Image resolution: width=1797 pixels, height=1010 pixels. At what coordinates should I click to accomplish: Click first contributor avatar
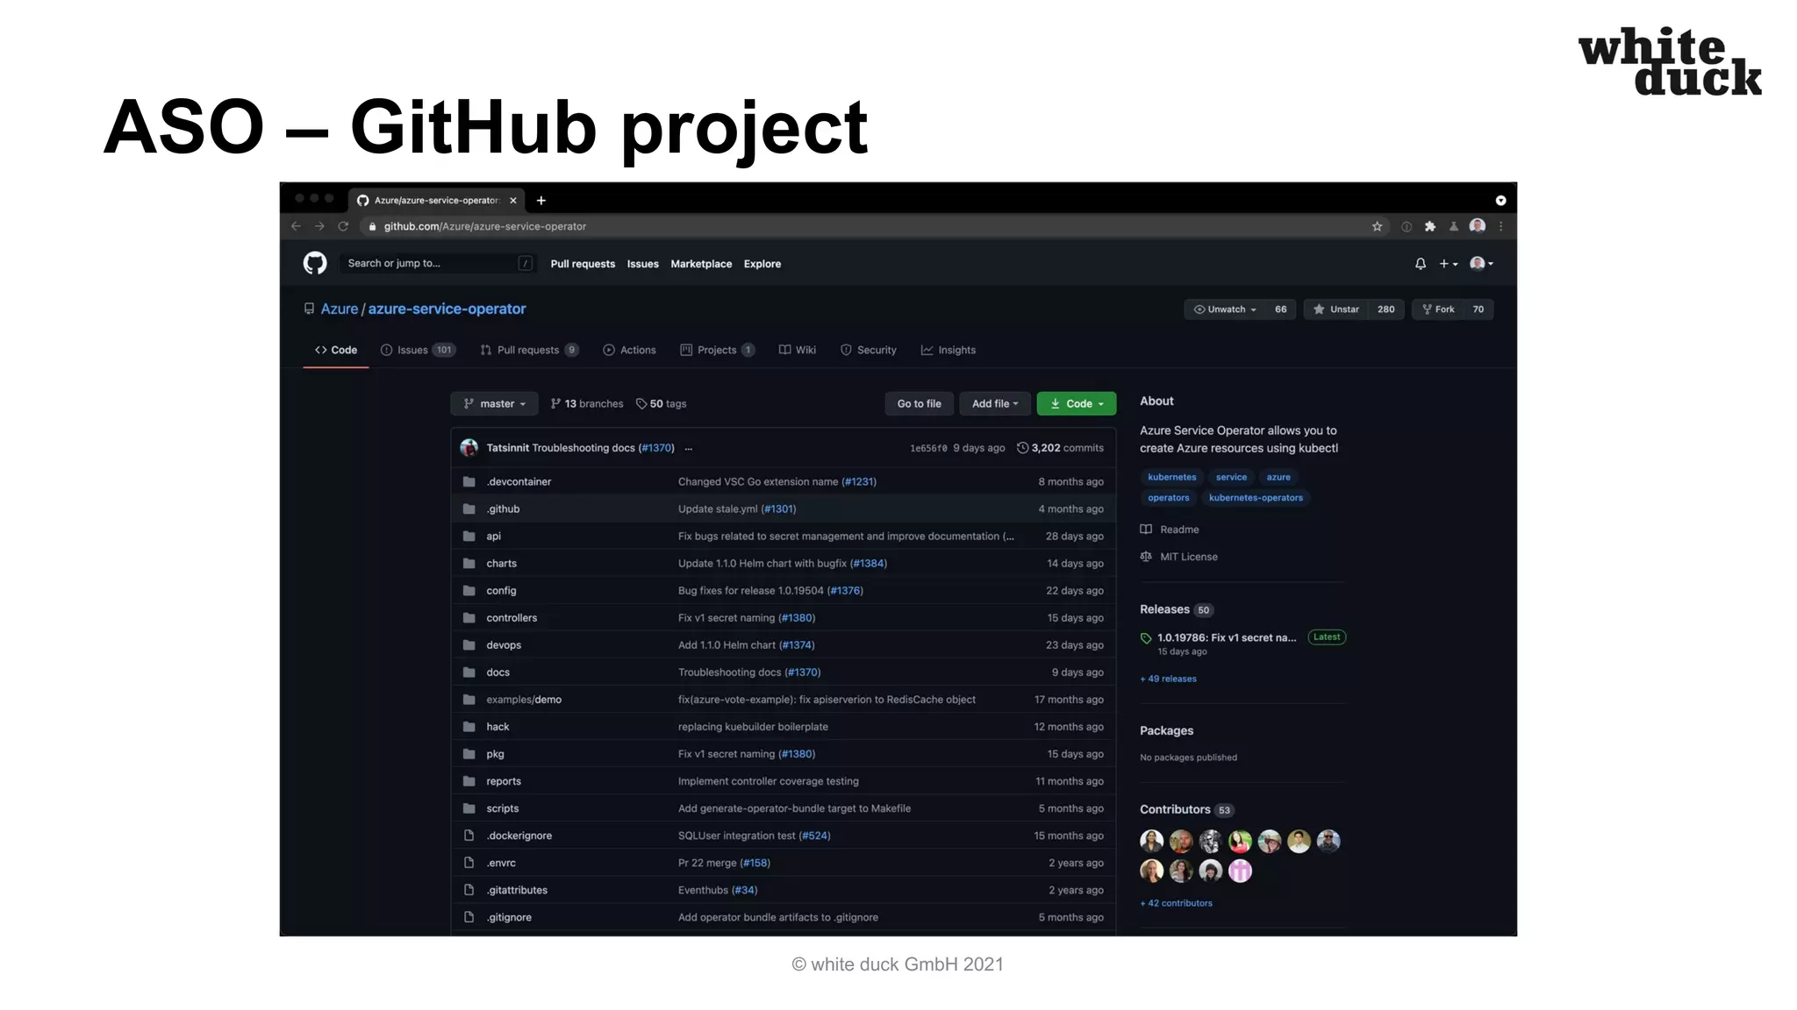[1152, 842]
